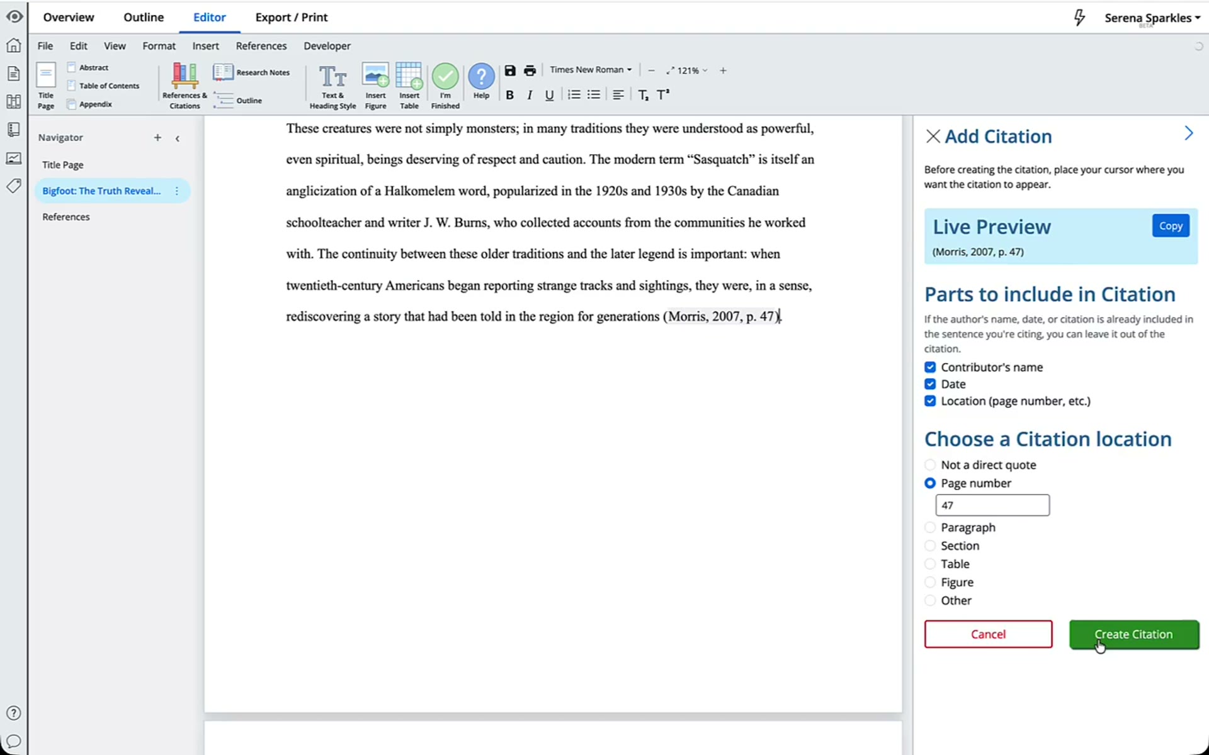
Task: Uncheck Location (page number, etc.) checkbox
Action: pos(930,401)
